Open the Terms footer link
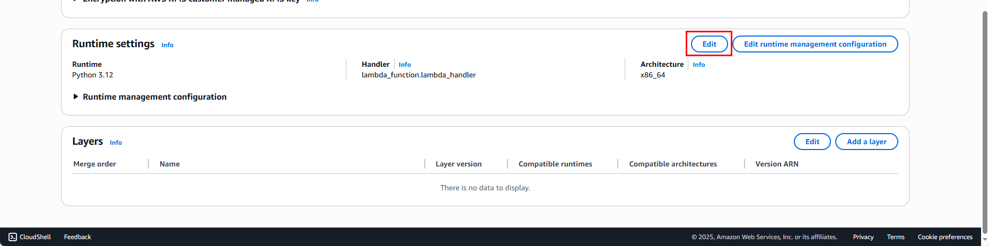Screen dimensions: 989x246 point(895,237)
